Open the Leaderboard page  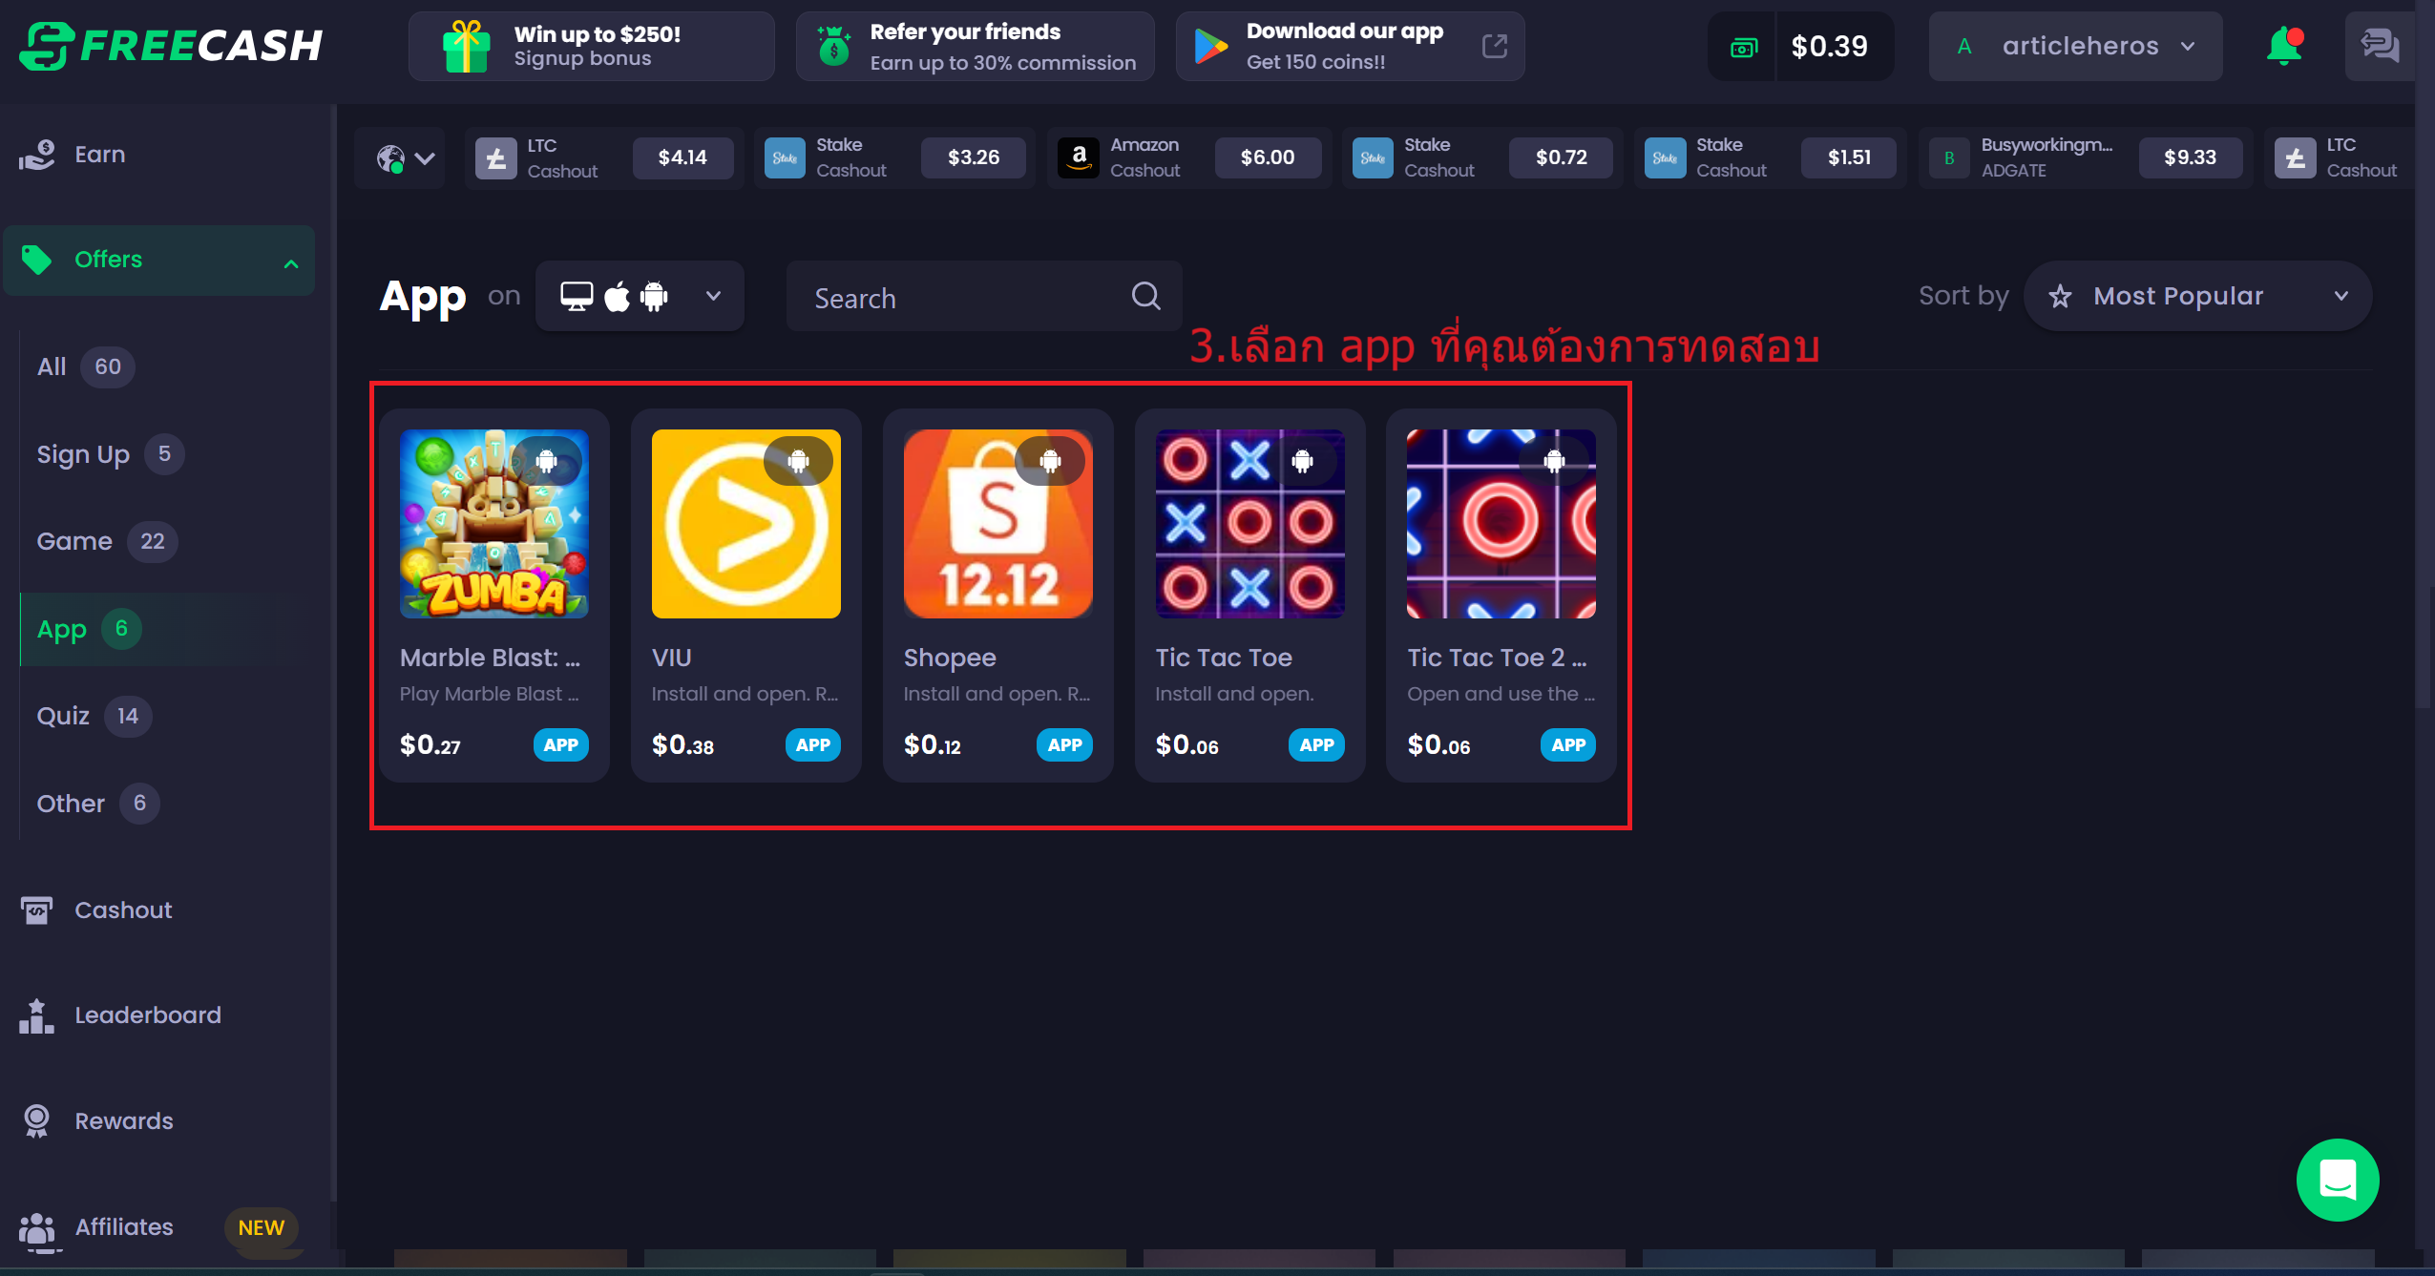pos(148,1015)
